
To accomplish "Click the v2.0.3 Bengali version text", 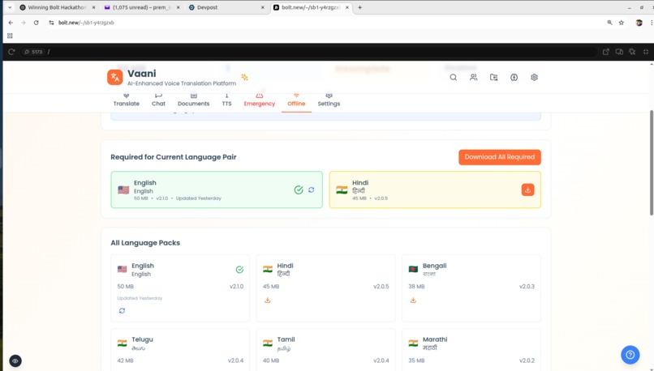I will (x=527, y=287).
